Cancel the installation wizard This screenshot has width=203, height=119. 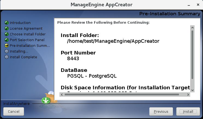click(x=14, y=111)
